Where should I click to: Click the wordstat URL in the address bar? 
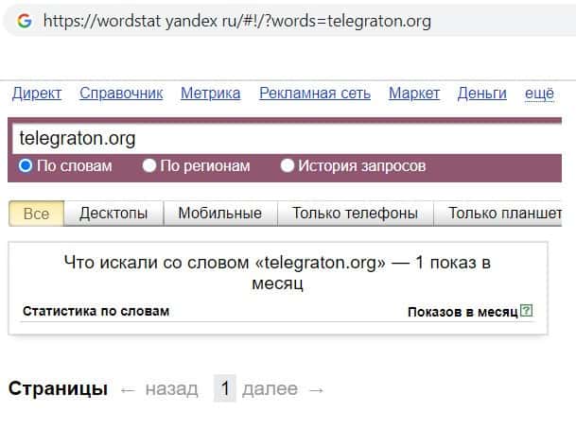[236, 21]
